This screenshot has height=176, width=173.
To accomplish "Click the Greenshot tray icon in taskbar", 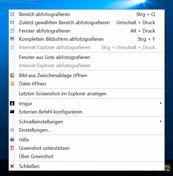I will point(167,168).
